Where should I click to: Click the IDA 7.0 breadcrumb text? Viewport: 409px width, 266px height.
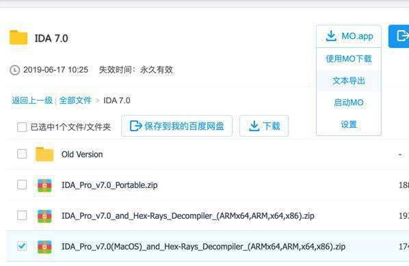pos(117,101)
